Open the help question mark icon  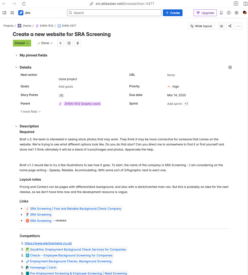tap(229, 13)
